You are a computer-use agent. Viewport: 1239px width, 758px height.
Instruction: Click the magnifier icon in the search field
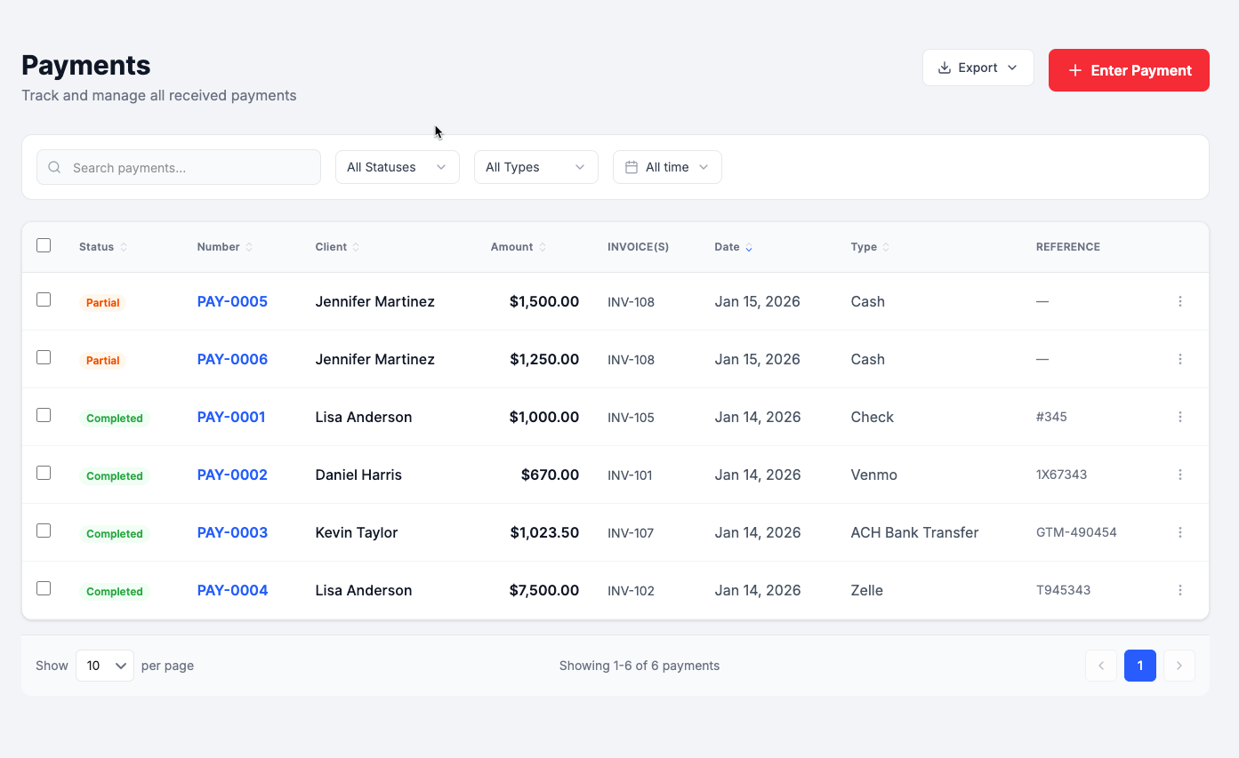coord(54,167)
